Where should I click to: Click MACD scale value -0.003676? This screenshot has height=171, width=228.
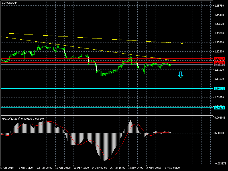click(220, 163)
